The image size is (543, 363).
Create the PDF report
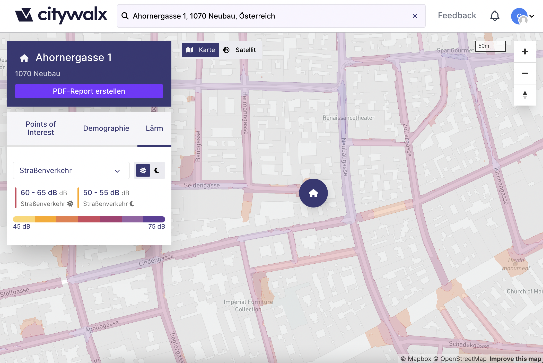(x=89, y=91)
